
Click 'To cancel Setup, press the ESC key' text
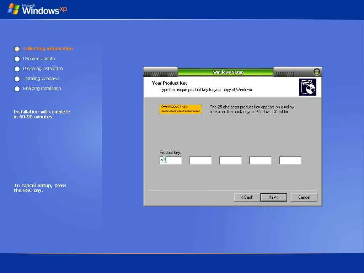coord(40,188)
